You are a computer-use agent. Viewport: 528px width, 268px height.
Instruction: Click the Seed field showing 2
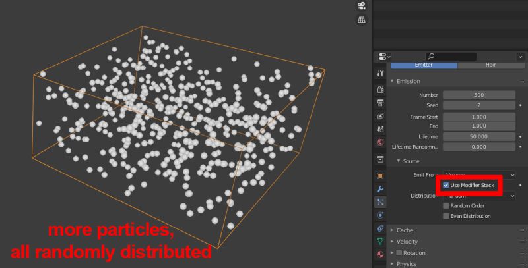[x=479, y=105]
